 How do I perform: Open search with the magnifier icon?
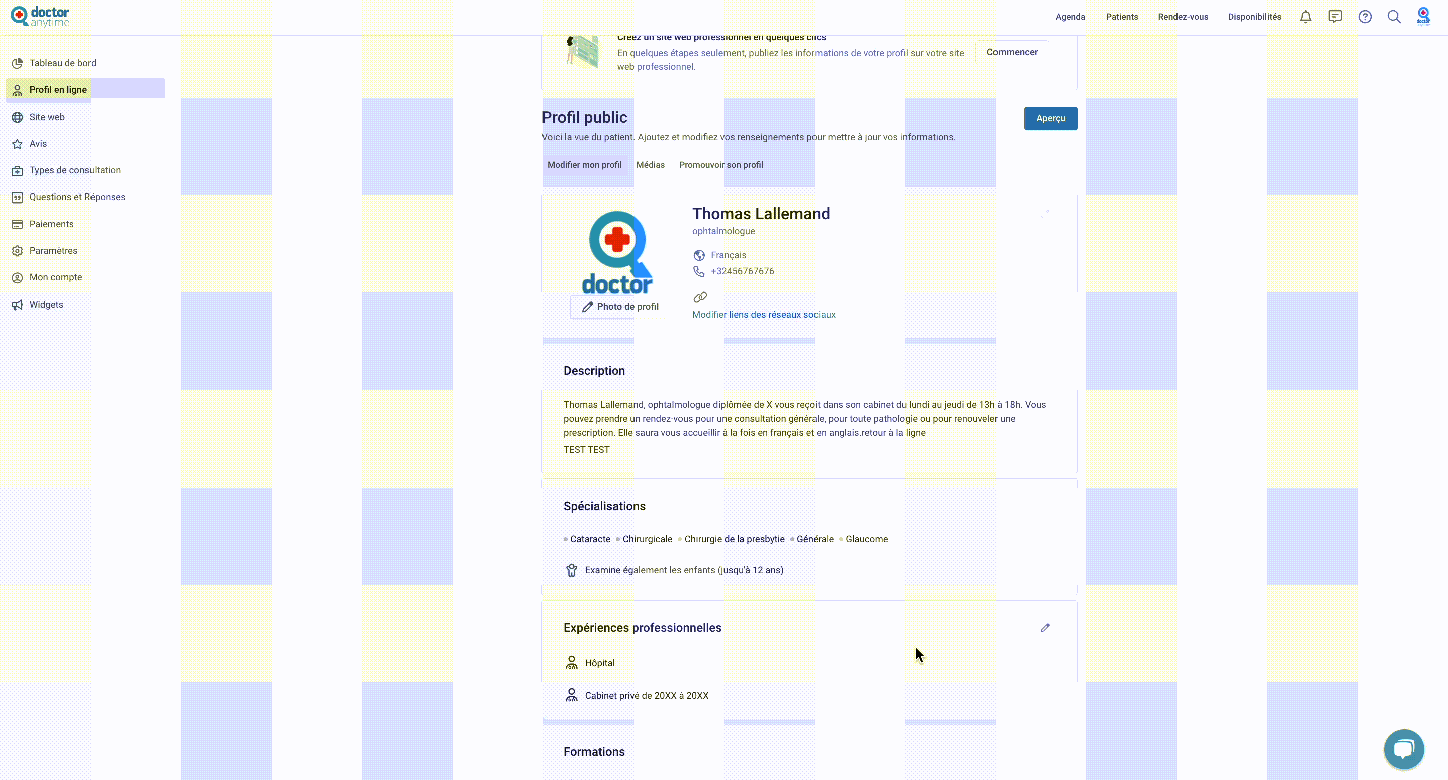(x=1394, y=17)
